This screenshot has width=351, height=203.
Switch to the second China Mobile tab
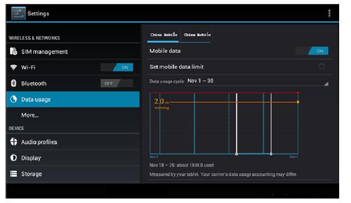coord(197,35)
